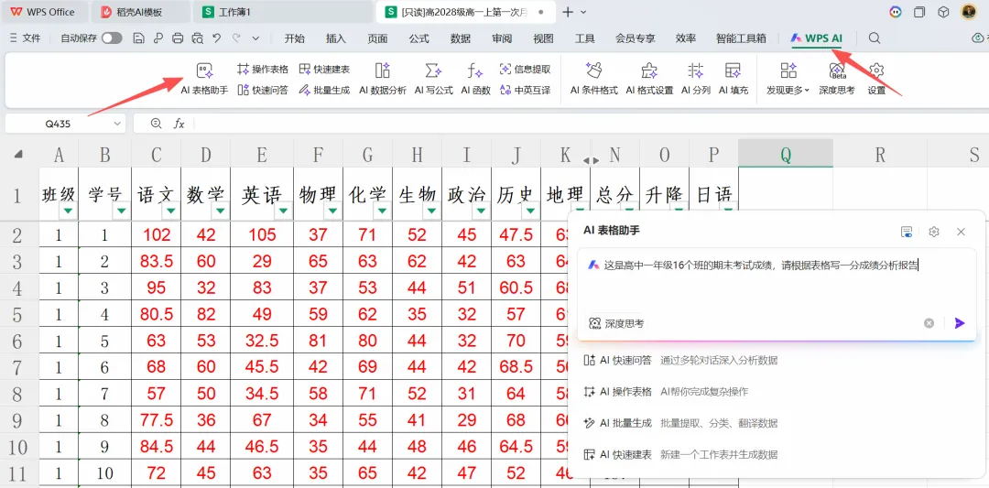Switch to the 智能工具箱 tab
This screenshot has height=488, width=989.
(741, 38)
